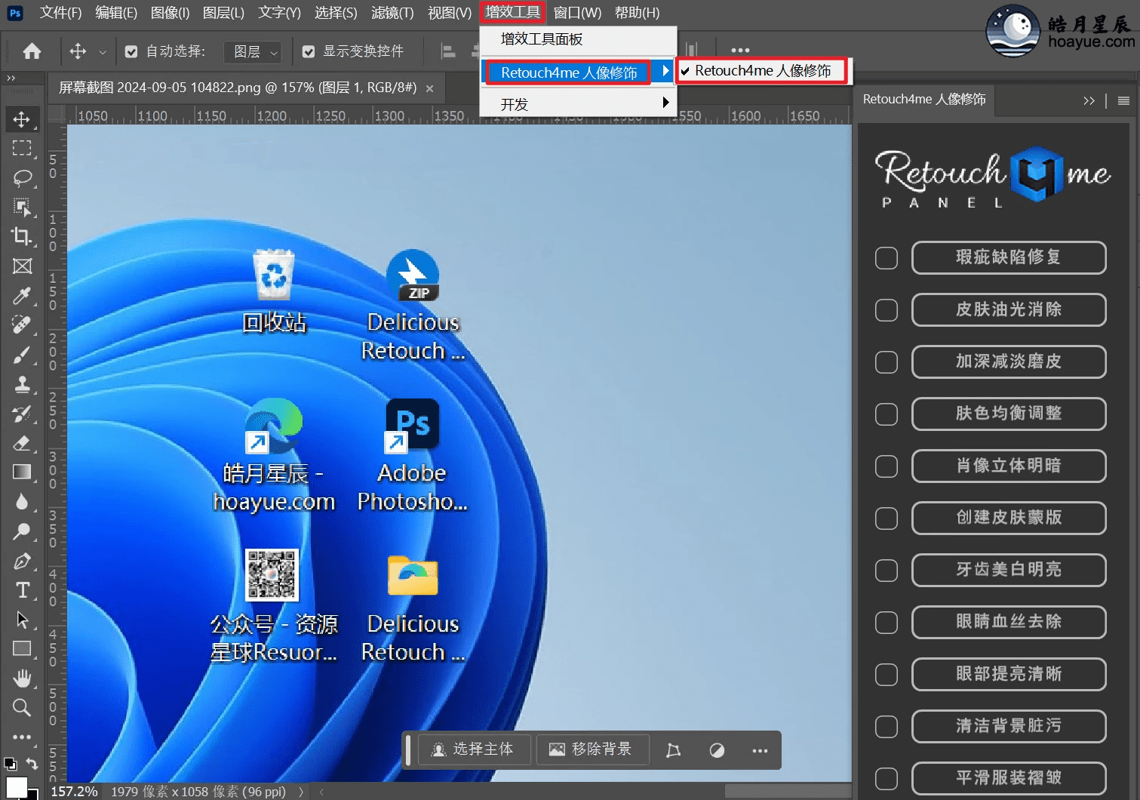Viewport: 1140px width, 800px height.
Task: Select the Rectangle shape tool
Action: click(22, 649)
